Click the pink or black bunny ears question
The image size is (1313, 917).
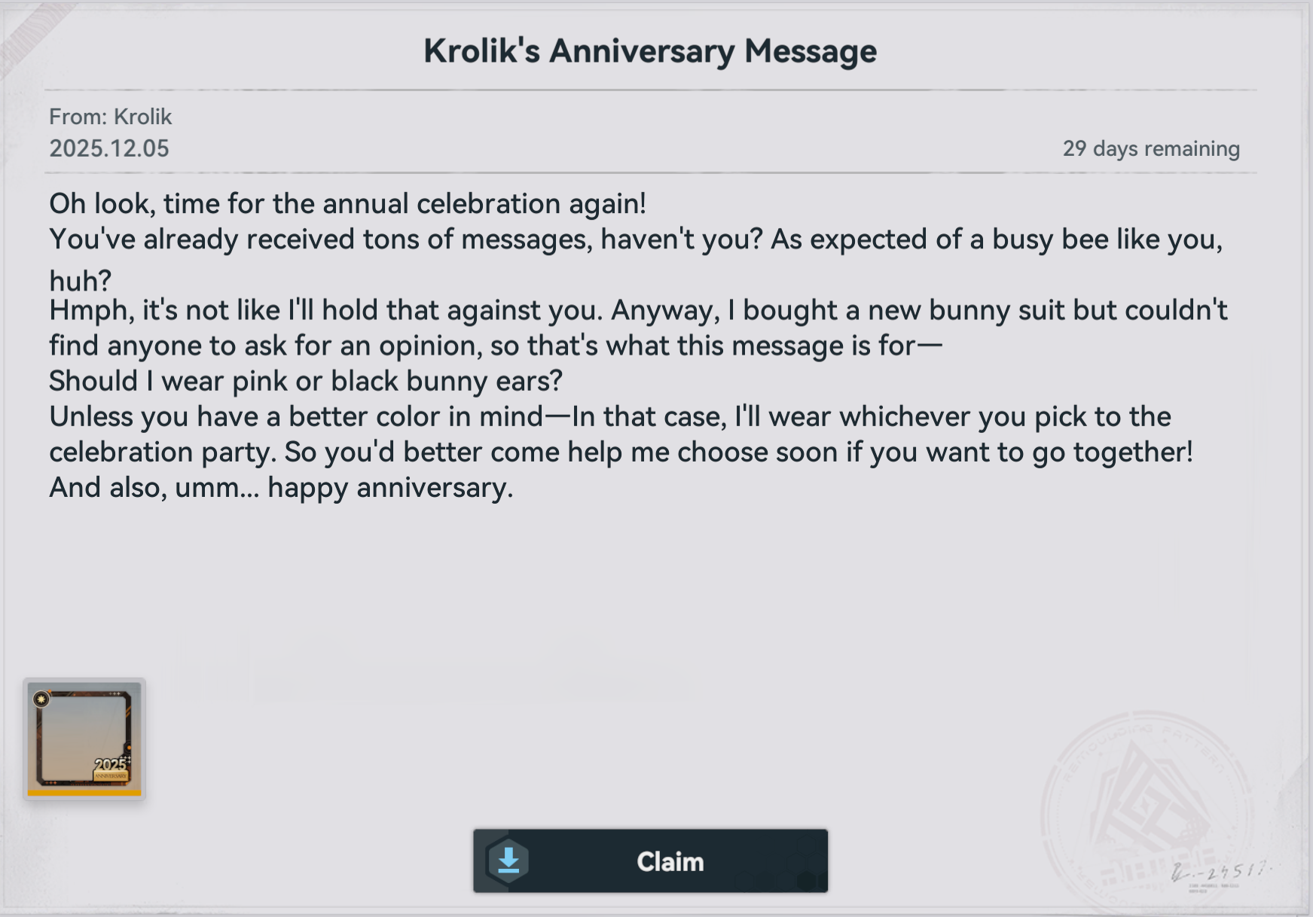(306, 381)
